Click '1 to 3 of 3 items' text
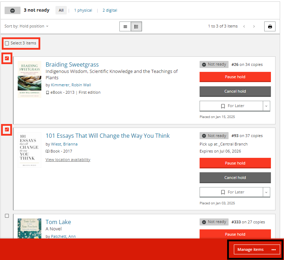The width and height of the screenshot is (284, 260). (x=223, y=26)
